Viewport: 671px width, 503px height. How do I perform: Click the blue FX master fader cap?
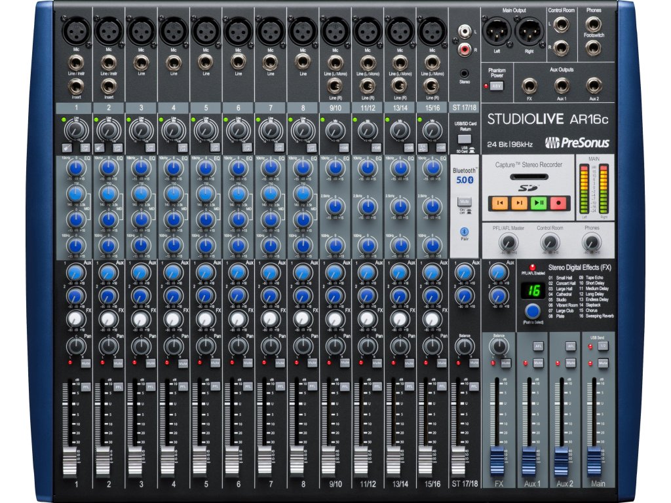[497, 462]
